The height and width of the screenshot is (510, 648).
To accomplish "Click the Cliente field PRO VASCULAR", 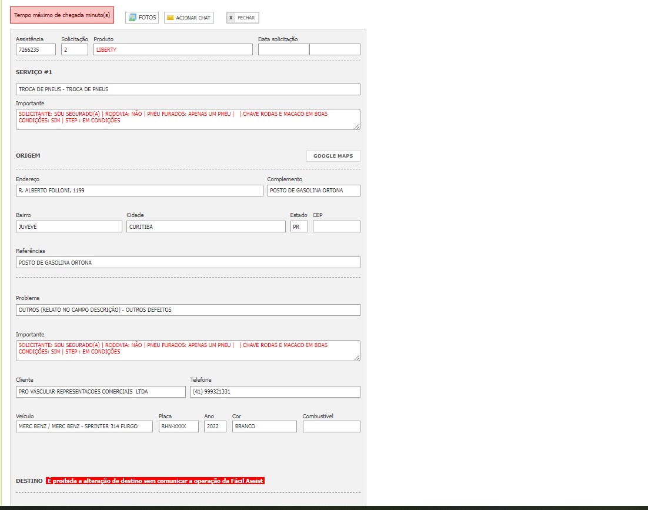I will [101, 392].
